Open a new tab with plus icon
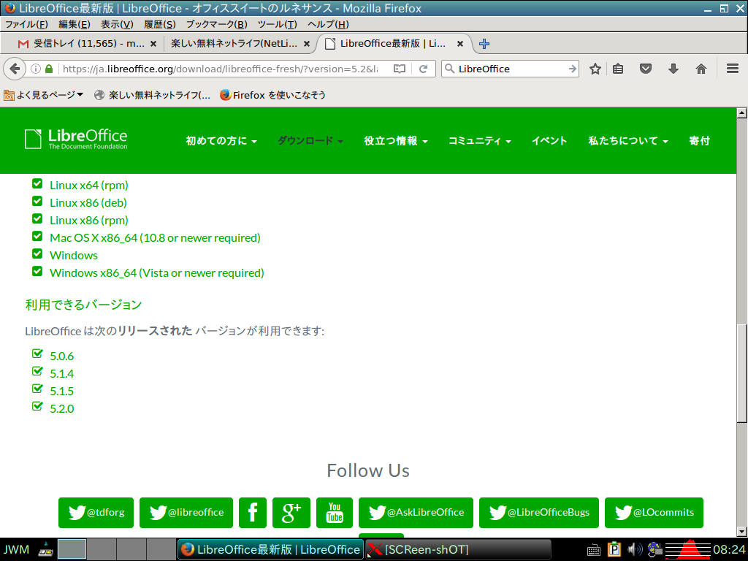The image size is (748, 561). (484, 44)
